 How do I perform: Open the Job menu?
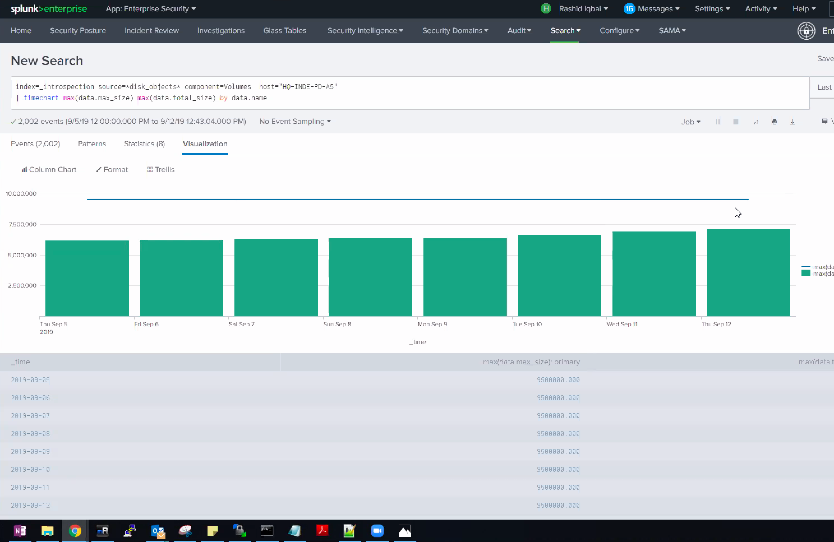[x=691, y=122]
